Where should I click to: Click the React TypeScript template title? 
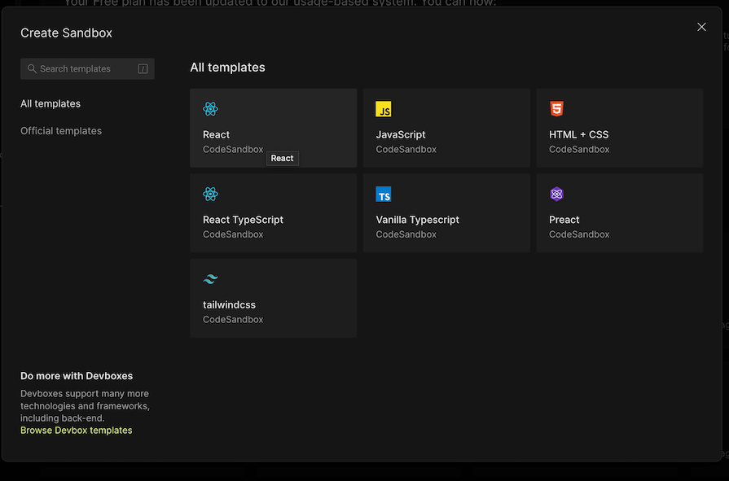click(x=243, y=220)
